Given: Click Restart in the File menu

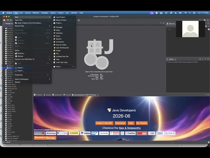Looking at the screenshot, I should click(x=32, y=82).
